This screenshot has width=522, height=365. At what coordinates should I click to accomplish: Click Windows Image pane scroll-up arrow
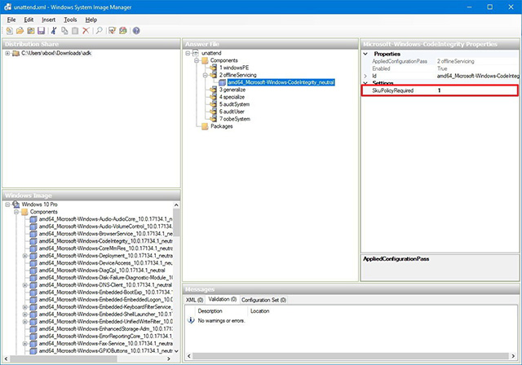coord(176,204)
